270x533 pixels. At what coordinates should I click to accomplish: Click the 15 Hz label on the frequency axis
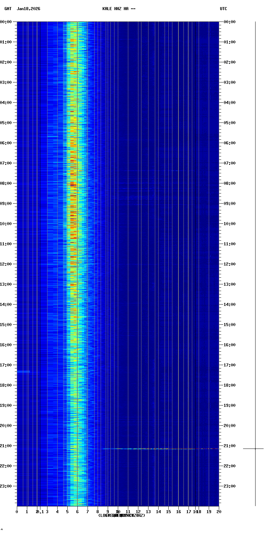(x=168, y=512)
